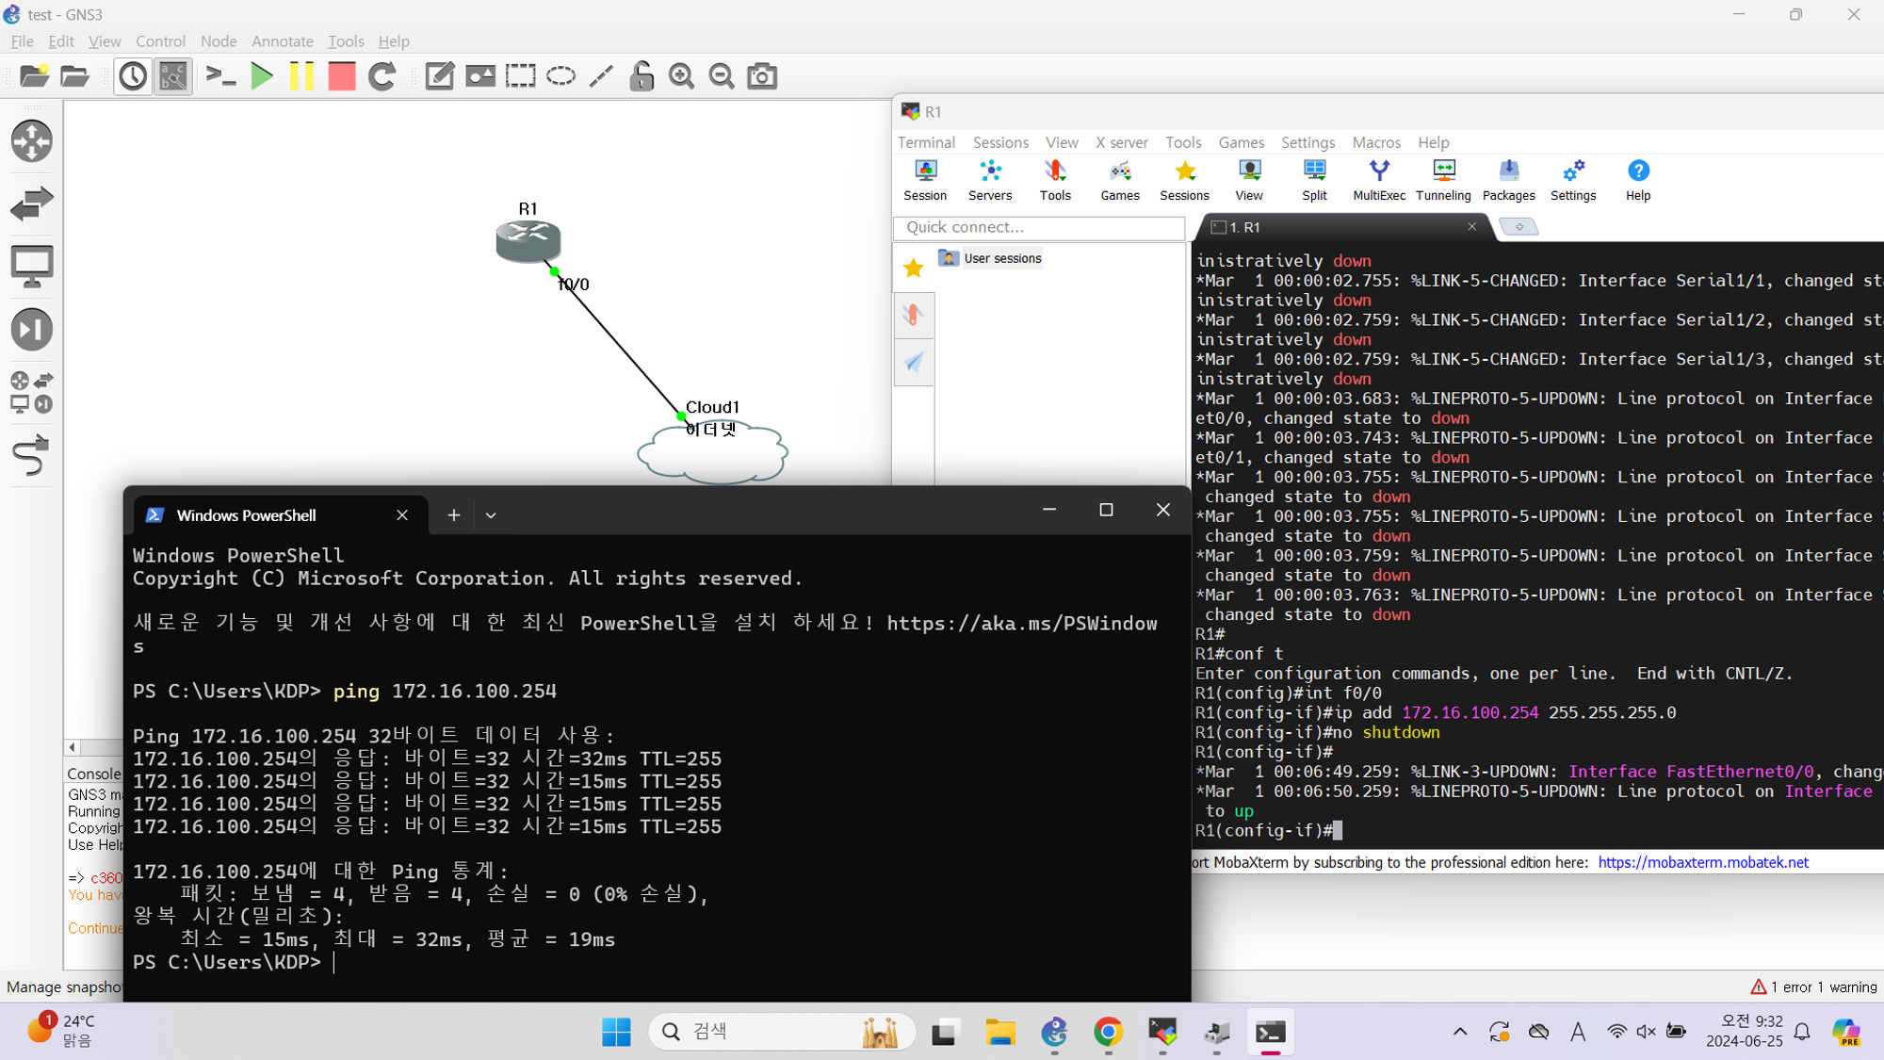Screen dimensions: 1884x1060
Task: Open console to all devices icon
Action: [220, 76]
